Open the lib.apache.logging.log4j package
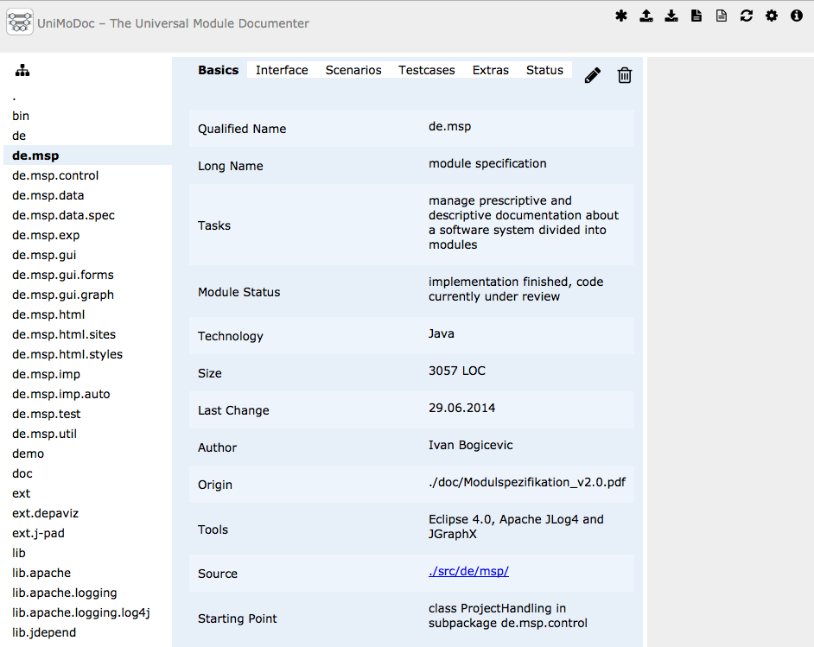The width and height of the screenshot is (814, 647). (x=80, y=612)
